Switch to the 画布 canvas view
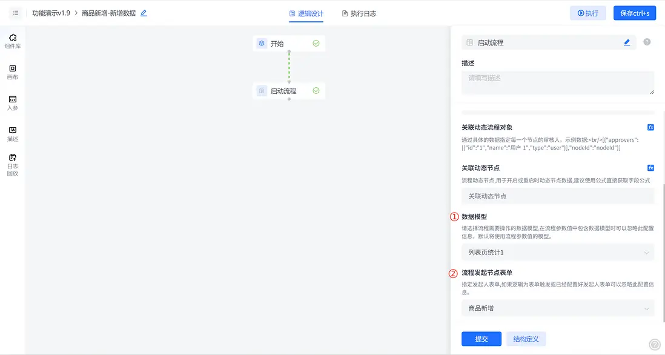Image resolution: width=665 pixels, height=355 pixels. (x=13, y=71)
